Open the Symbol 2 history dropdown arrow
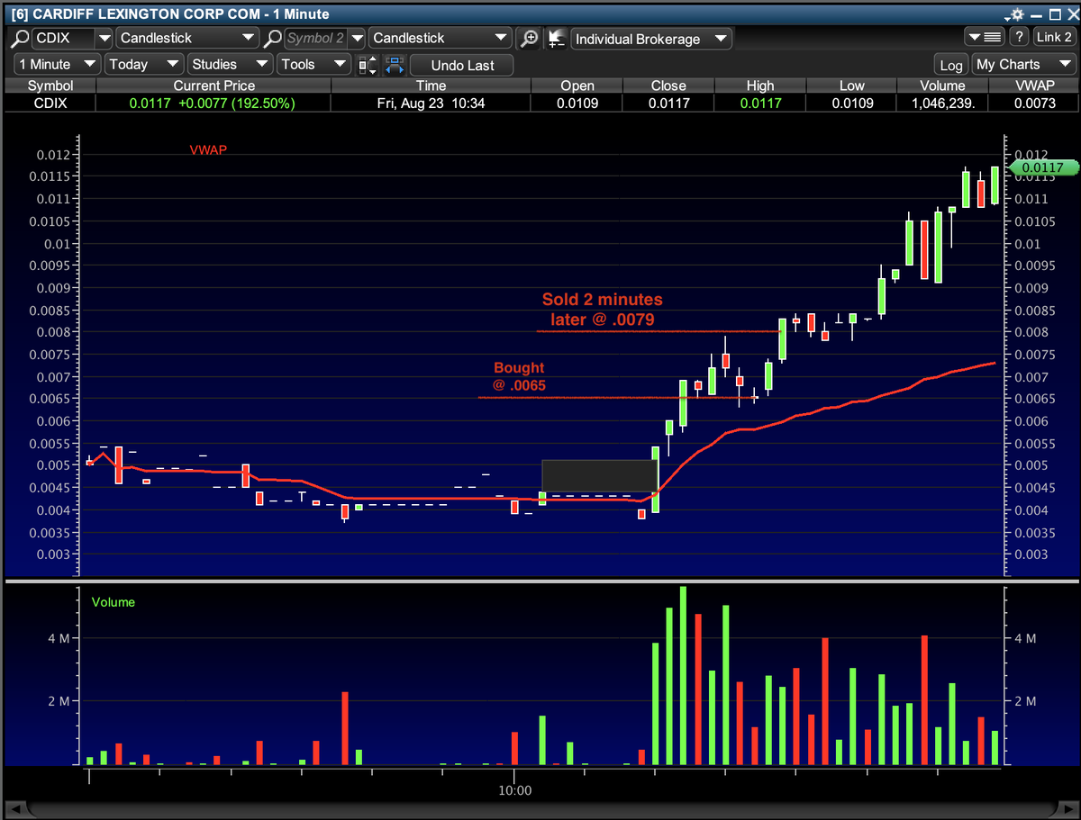 pyautogui.click(x=357, y=39)
